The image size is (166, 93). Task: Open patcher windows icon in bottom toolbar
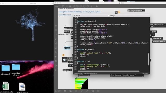coord(71,91)
